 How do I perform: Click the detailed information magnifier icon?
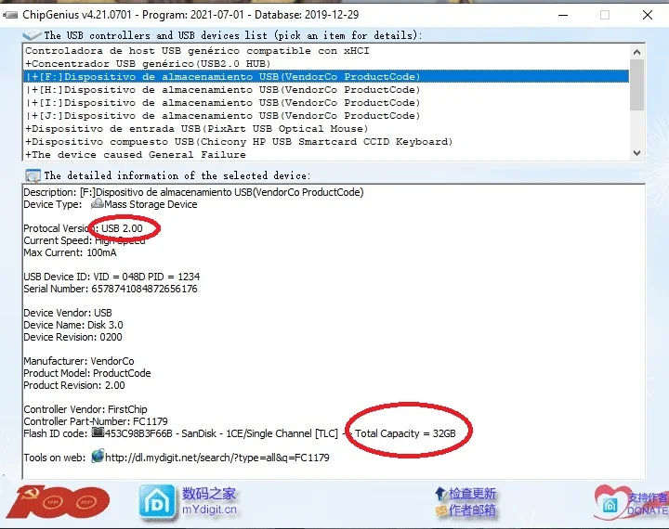(x=33, y=175)
